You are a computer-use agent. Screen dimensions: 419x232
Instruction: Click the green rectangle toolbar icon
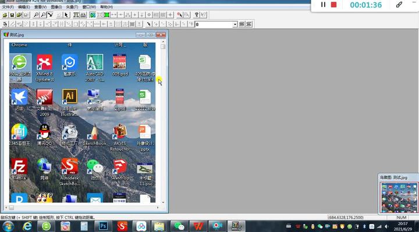[x=106, y=15]
